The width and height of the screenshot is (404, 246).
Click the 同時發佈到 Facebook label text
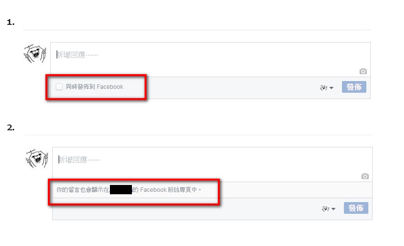pos(94,87)
